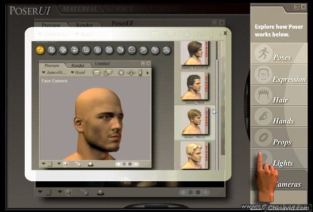Switch to the Render tab in the background PoserUI window
The image size is (313, 212).
click(84, 25)
